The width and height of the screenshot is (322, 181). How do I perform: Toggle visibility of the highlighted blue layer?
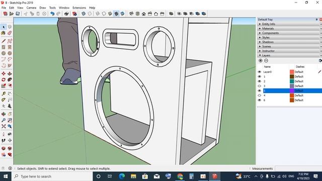coord(260,90)
